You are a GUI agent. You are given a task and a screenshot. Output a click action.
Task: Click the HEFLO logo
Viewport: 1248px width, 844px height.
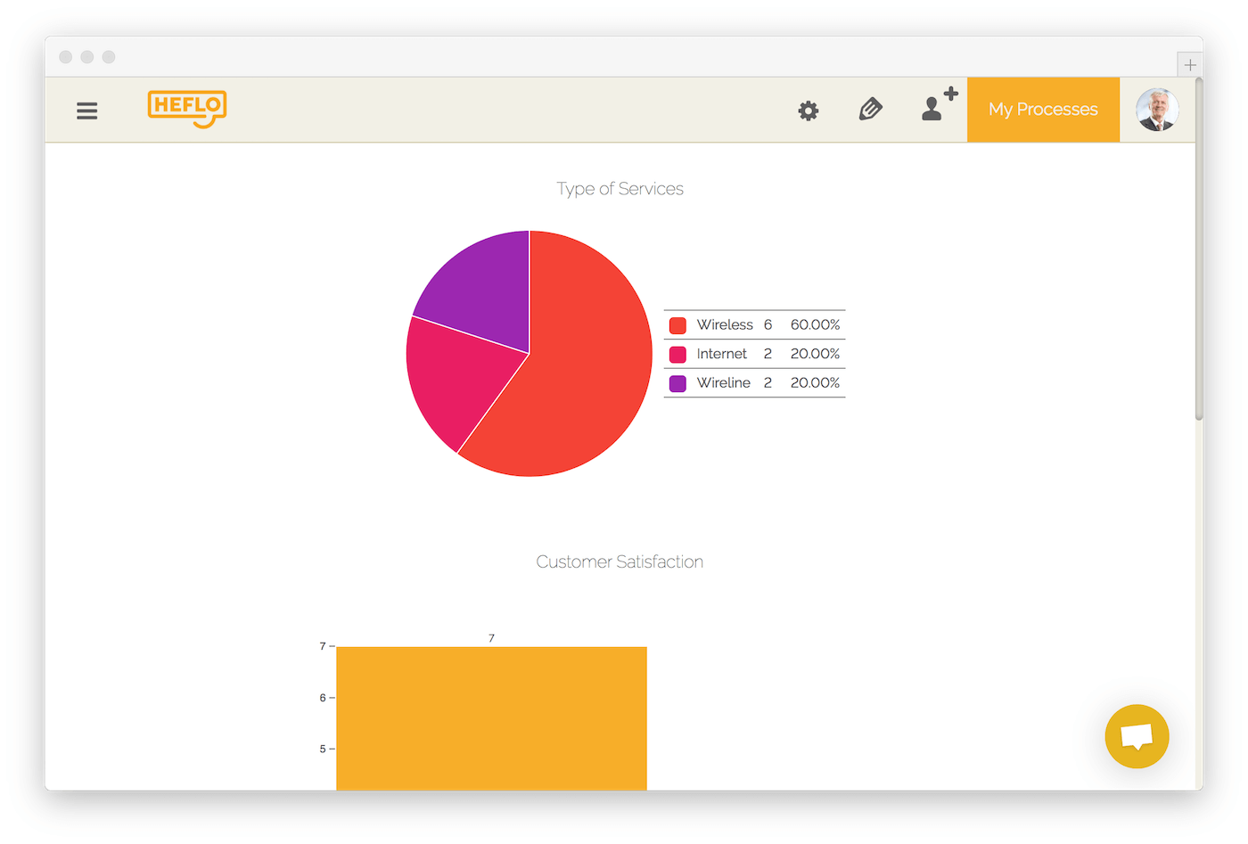pos(186,109)
